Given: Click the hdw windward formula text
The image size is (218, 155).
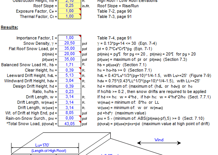Looking at the screenshot, I should pyautogui.click(x=149, y=81).
